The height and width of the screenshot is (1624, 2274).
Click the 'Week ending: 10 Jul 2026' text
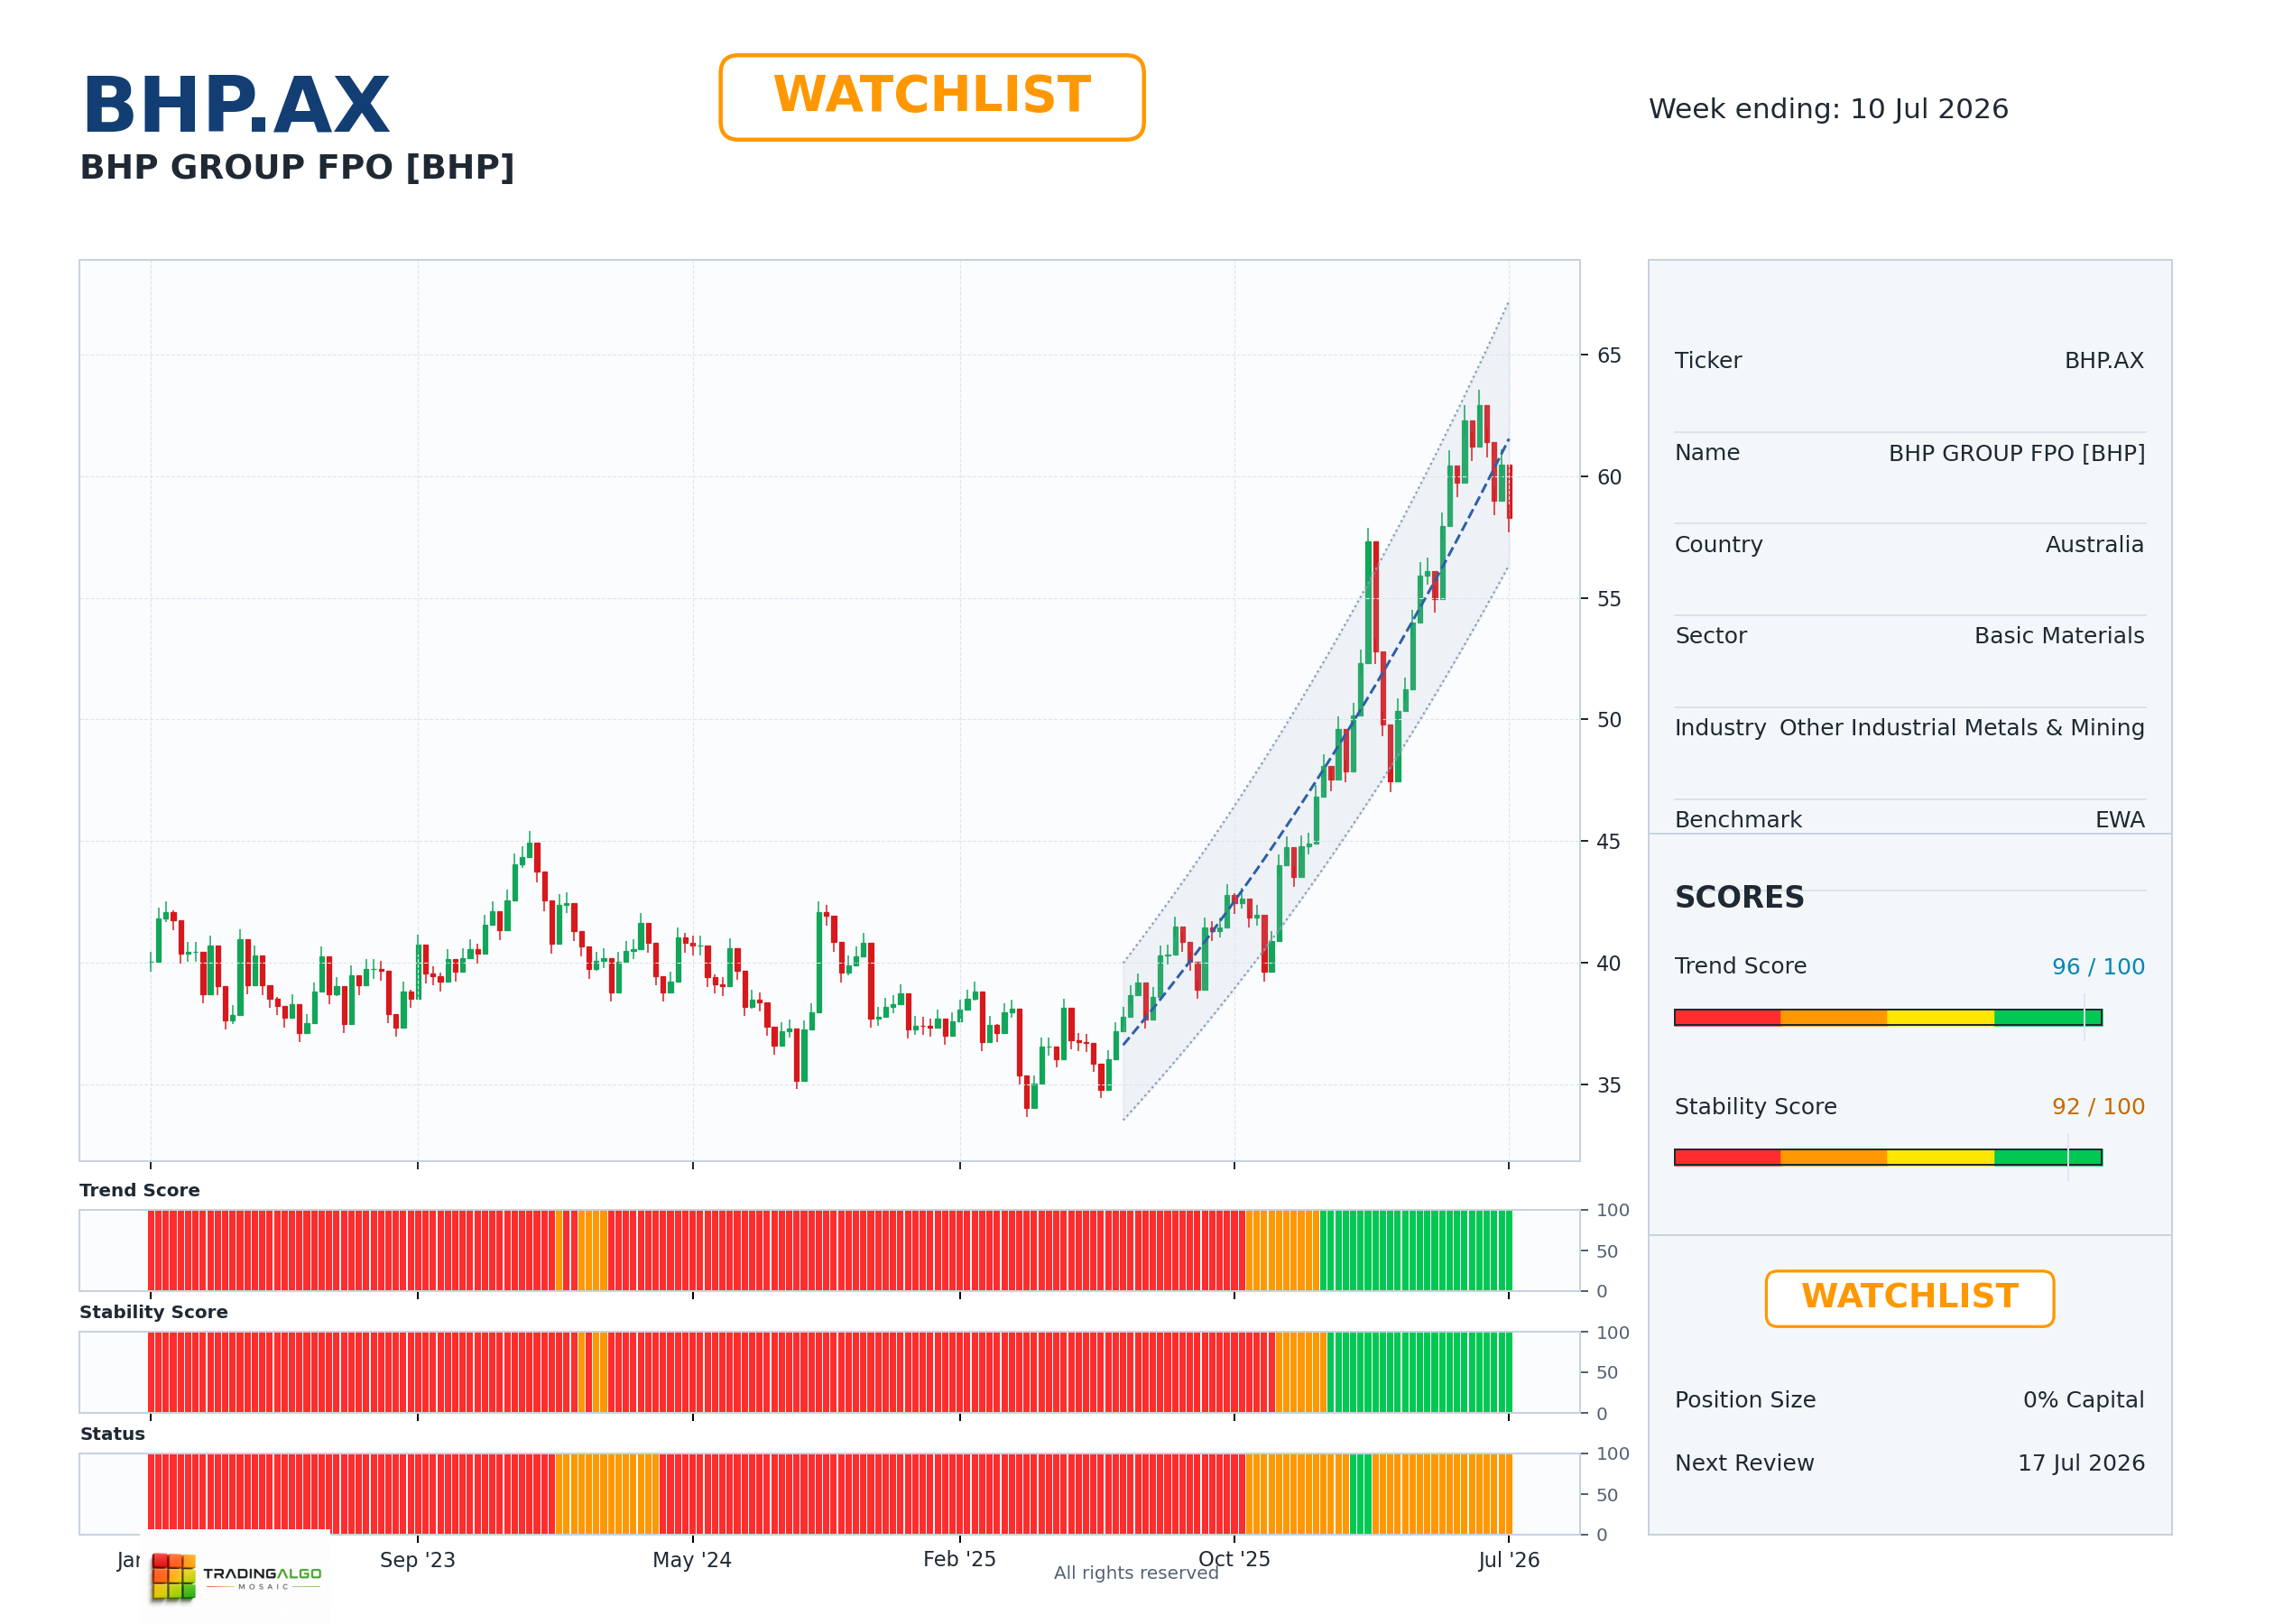click(1828, 109)
